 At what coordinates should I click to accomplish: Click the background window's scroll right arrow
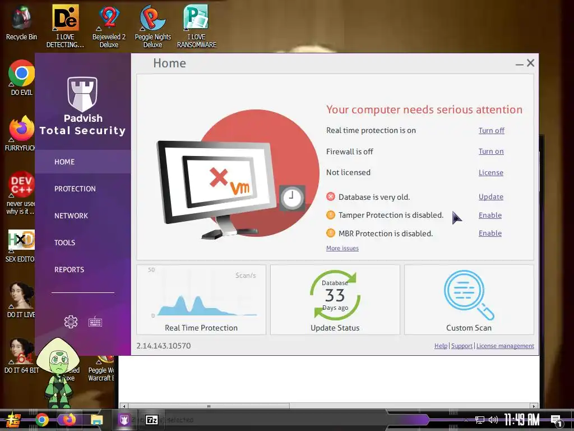[x=534, y=406]
